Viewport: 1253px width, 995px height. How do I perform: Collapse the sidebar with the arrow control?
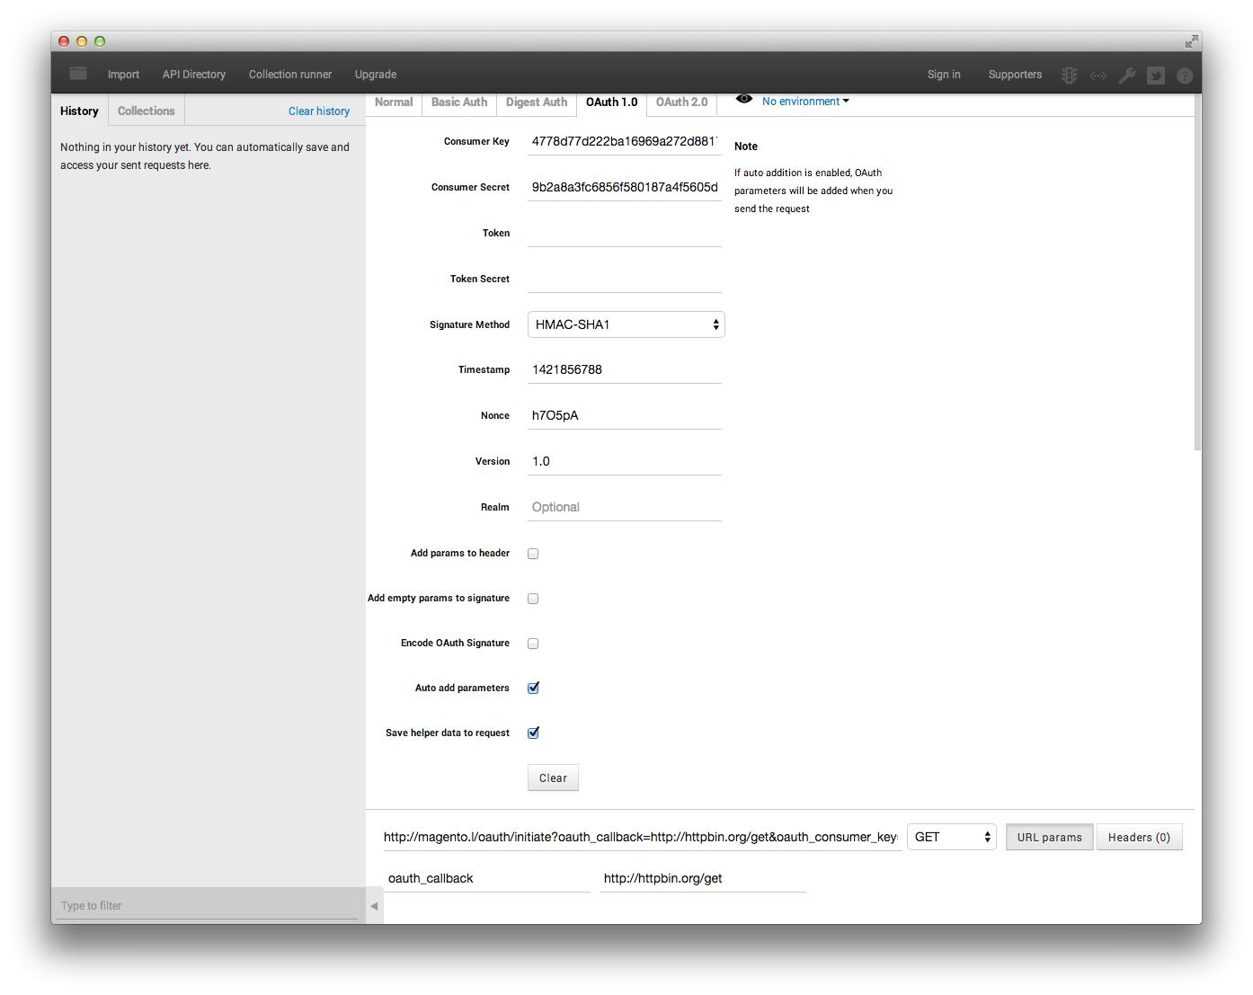[374, 906]
